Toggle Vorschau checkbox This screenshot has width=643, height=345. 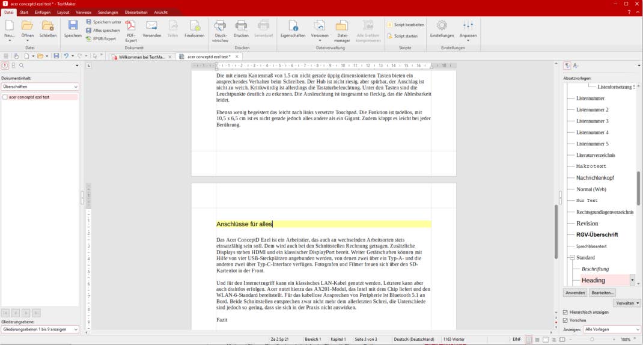[565, 320]
